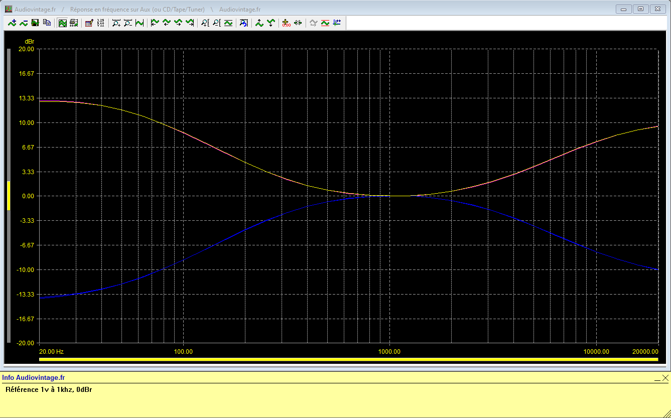Click the '20.00' top Y-axis value
Image resolution: width=671 pixels, height=418 pixels.
click(x=26, y=49)
